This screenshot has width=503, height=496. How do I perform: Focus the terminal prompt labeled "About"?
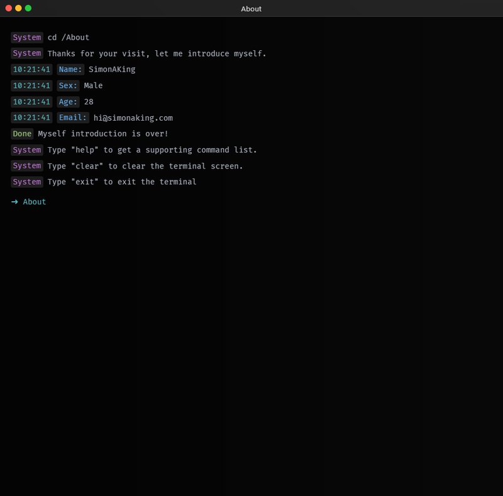35,202
